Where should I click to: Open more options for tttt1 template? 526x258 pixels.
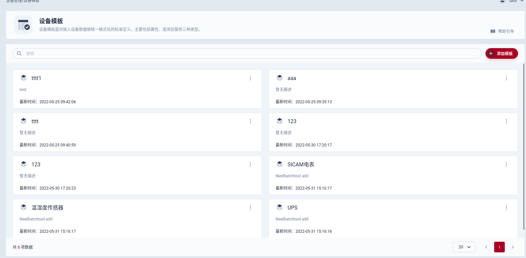(x=250, y=78)
